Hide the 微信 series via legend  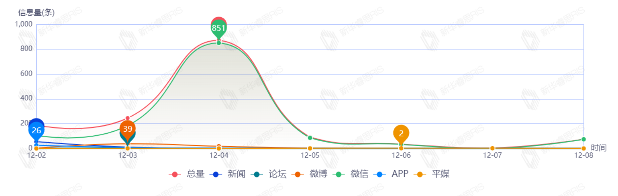pos(359,174)
